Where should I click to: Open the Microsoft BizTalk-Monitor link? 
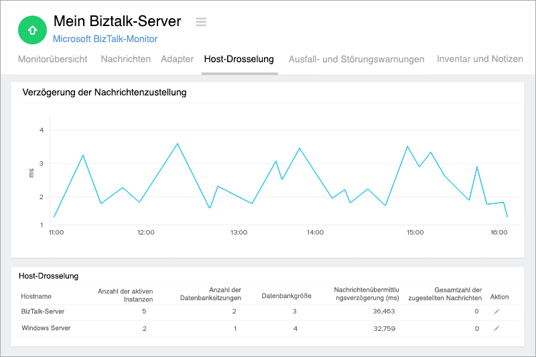(100, 39)
